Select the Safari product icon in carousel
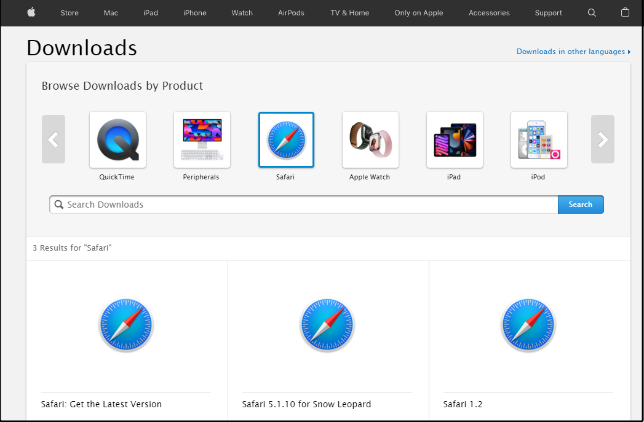The height and width of the screenshot is (422, 644). coord(286,140)
